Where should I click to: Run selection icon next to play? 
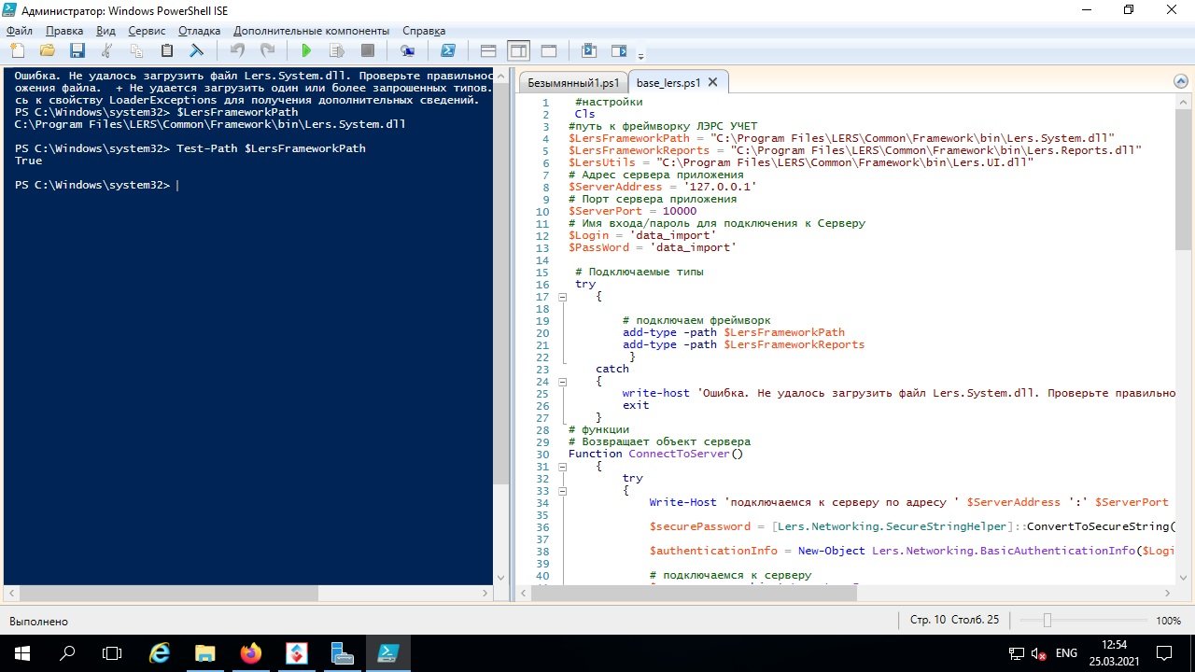(x=337, y=50)
